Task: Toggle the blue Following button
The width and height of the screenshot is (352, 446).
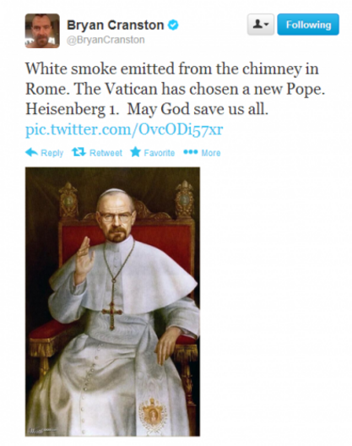Action: (x=308, y=24)
